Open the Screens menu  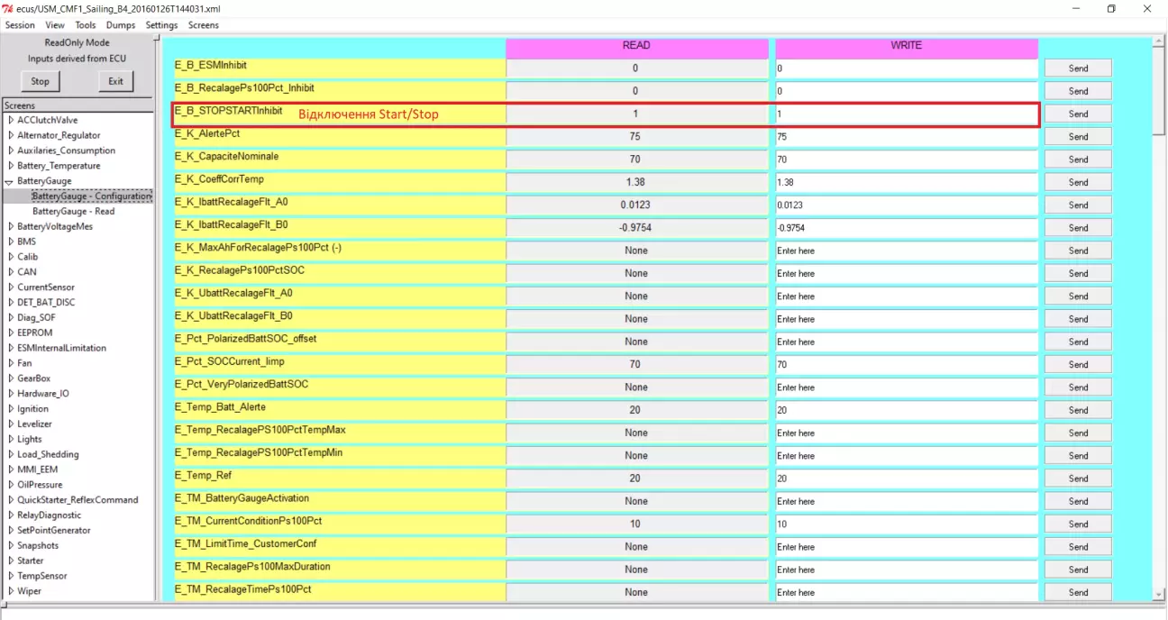coord(204,25)
